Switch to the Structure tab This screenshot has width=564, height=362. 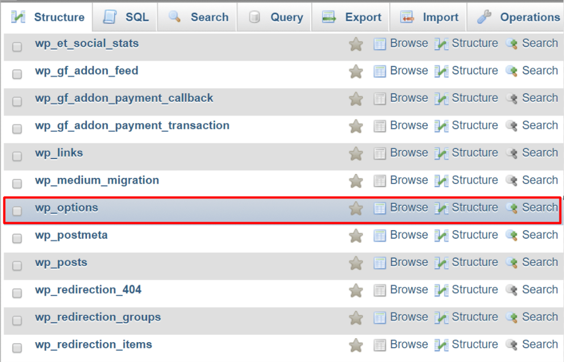(x=48, y=17)
